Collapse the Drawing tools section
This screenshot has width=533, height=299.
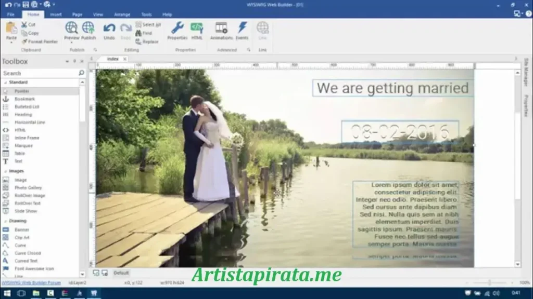click(6, 221)
